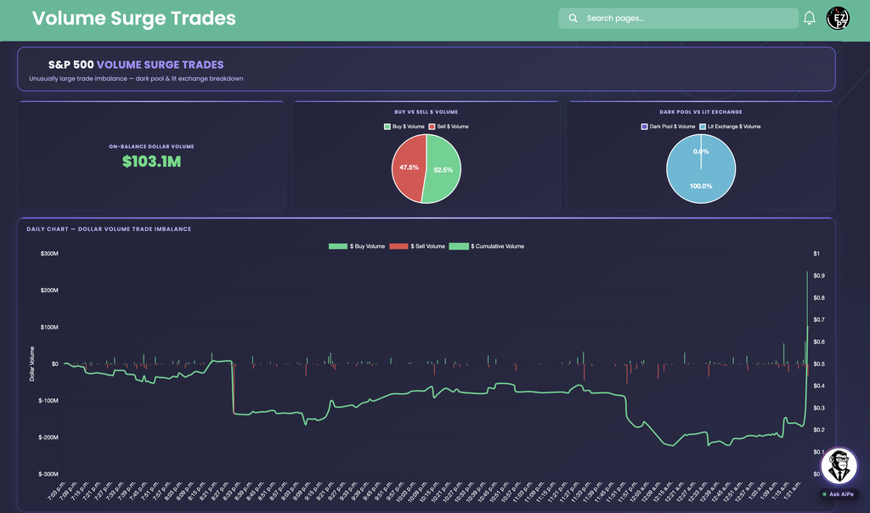This screenshot has height=513, width=870.
Task: Click the Ask AiPe label
Action: tap(839, 494)
